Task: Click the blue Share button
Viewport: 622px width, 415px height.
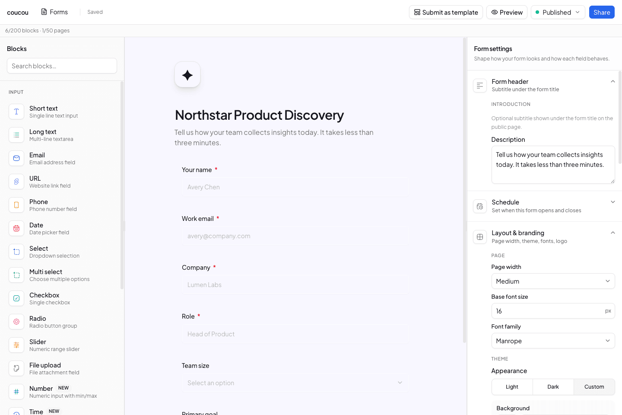Action: [x=602, y=12]
